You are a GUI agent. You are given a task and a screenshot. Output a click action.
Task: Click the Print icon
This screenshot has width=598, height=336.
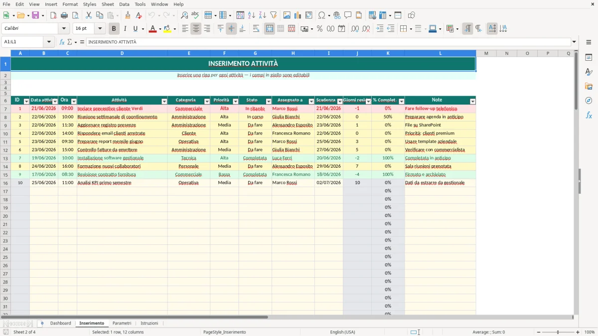pos(65,15)
